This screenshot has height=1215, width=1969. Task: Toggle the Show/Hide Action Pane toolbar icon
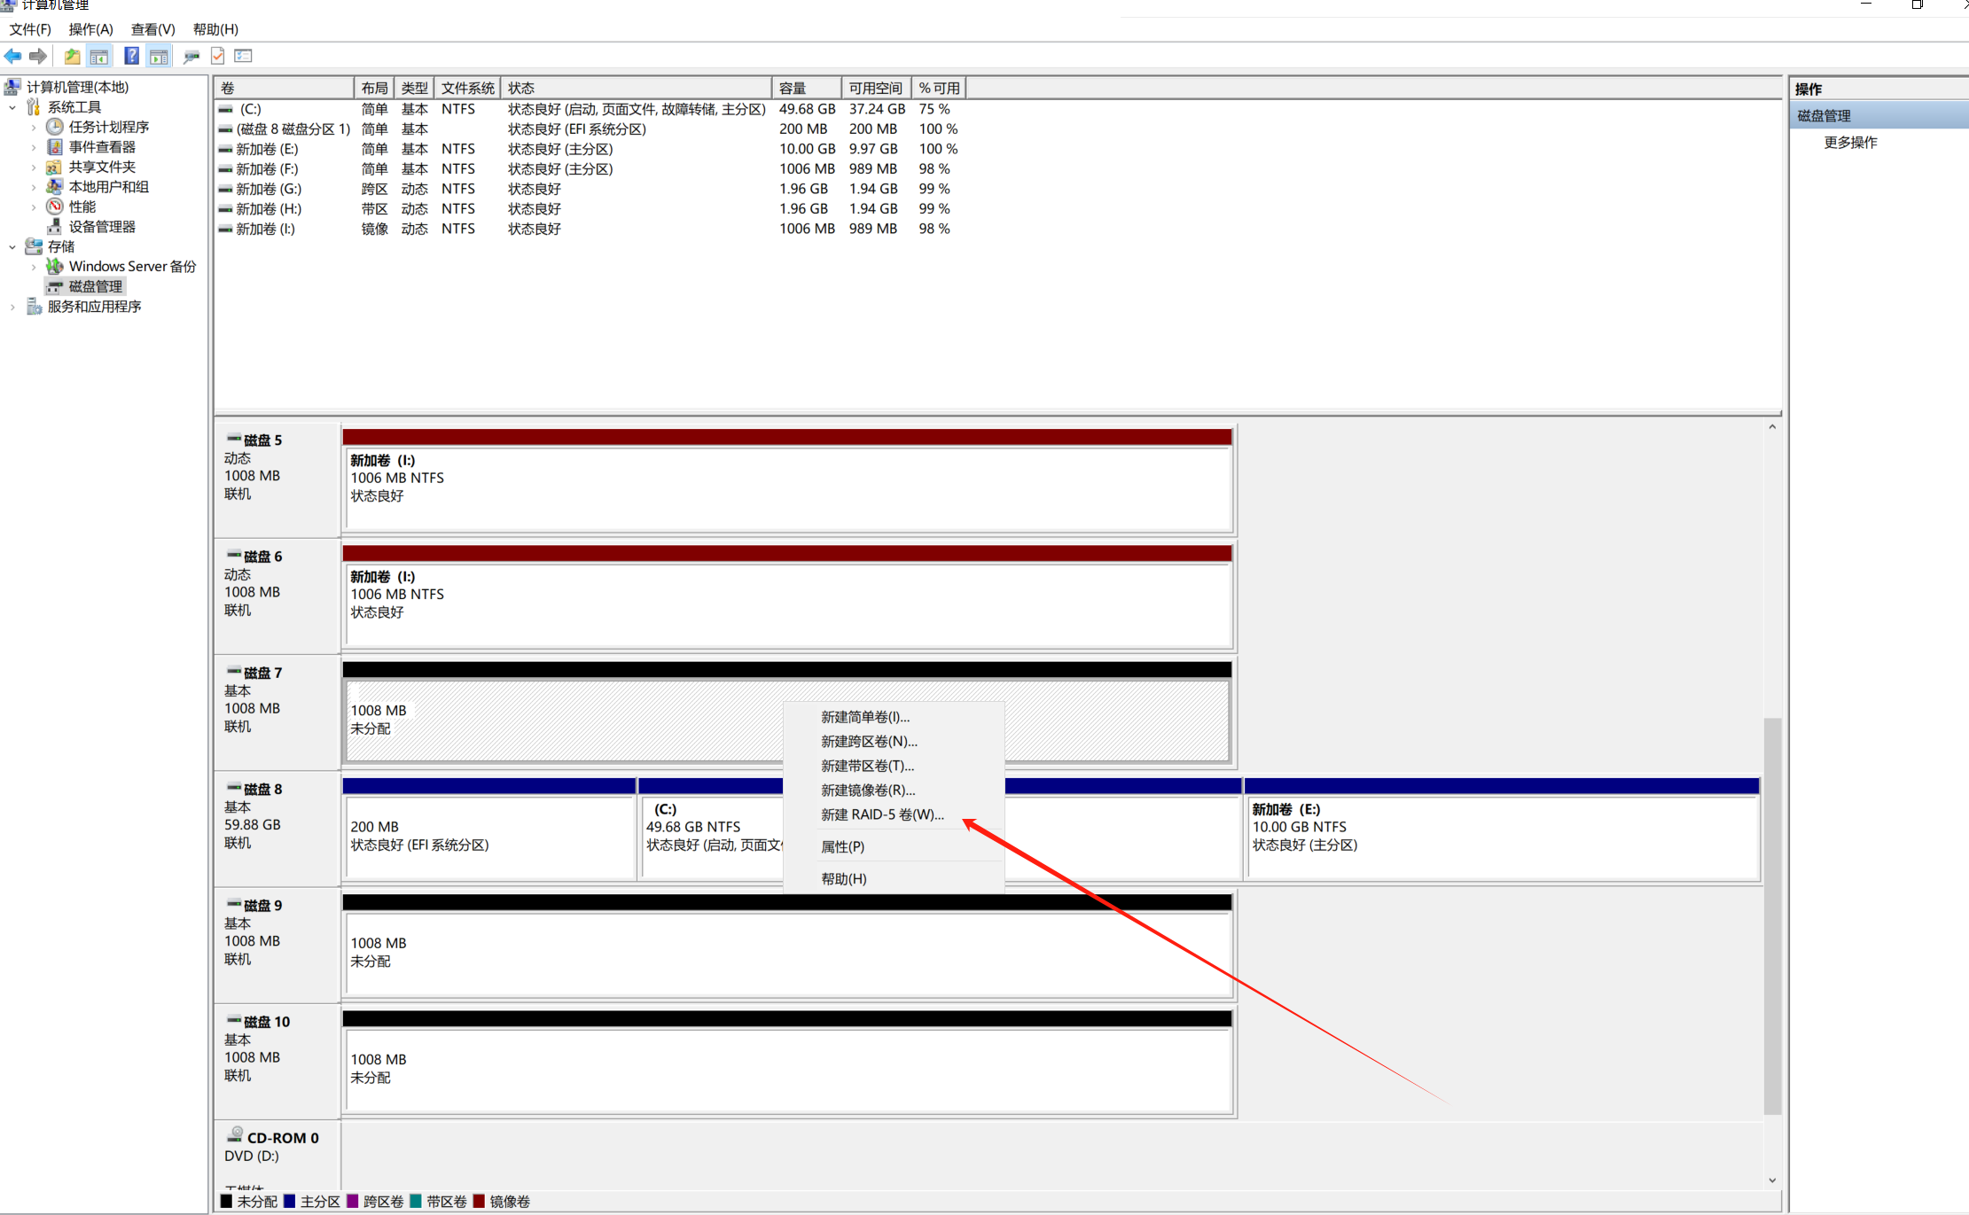159,57
